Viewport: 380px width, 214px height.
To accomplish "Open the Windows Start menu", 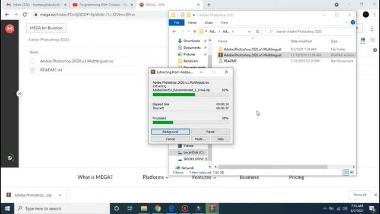I will click(7, 209).
